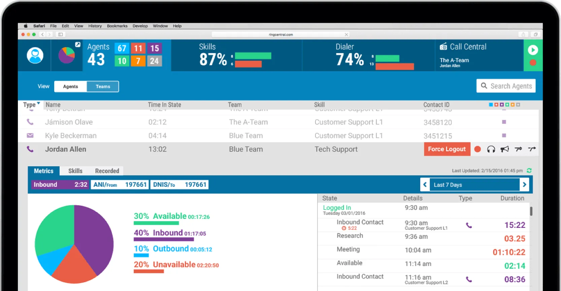Click the Force Logout button
Screen dimensions: 561x291
click(x=447, y=149)
